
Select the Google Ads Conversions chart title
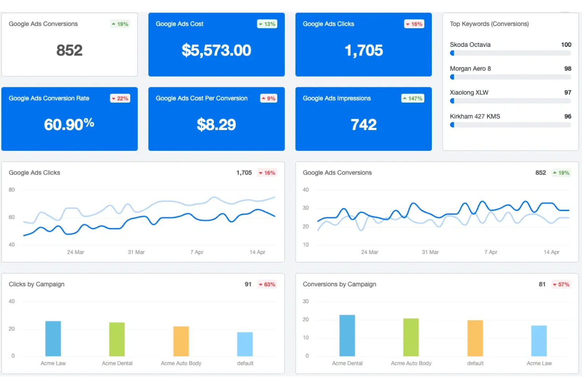point(337,173)
